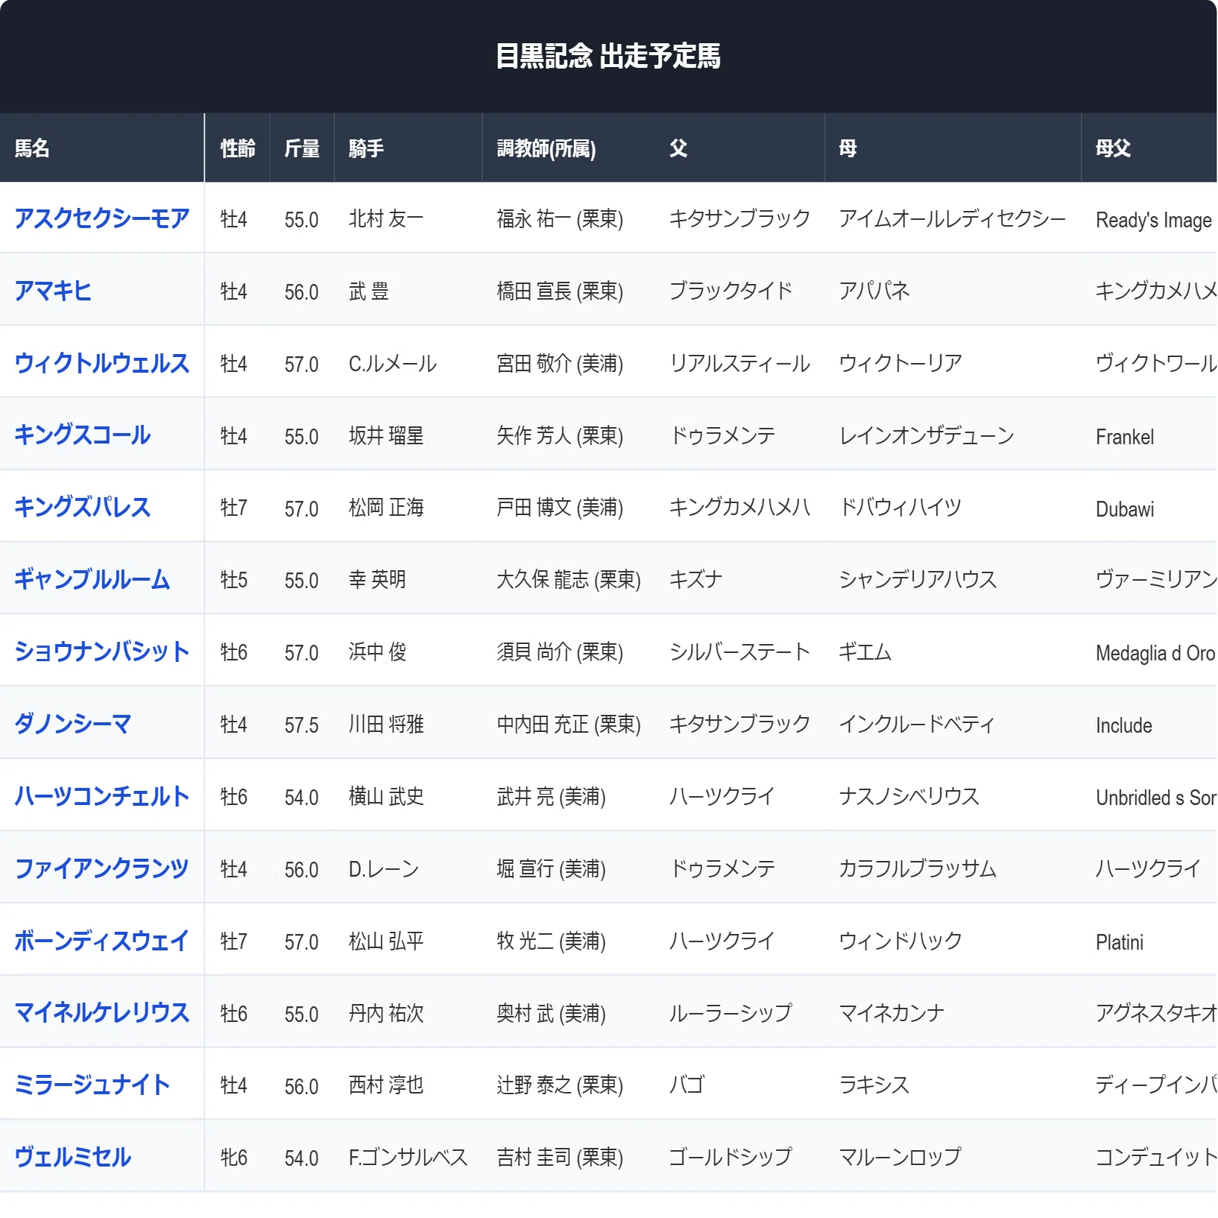Click the 母 column header
Screen dimensions: 1218x1218
tap(953, 148)
